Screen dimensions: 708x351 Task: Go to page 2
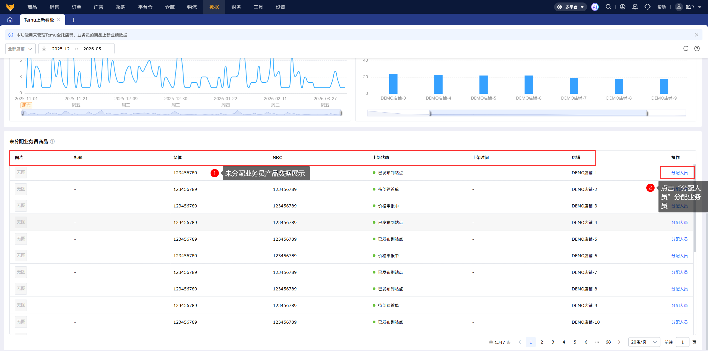click(542, 342)
